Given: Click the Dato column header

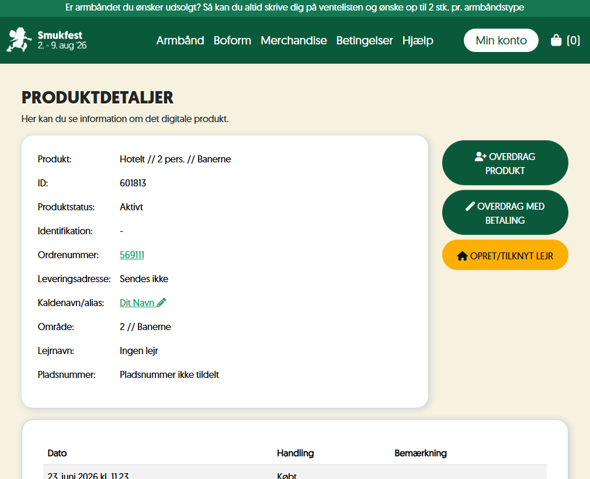Looking at the screenshot, I should (x=57, y=453).
